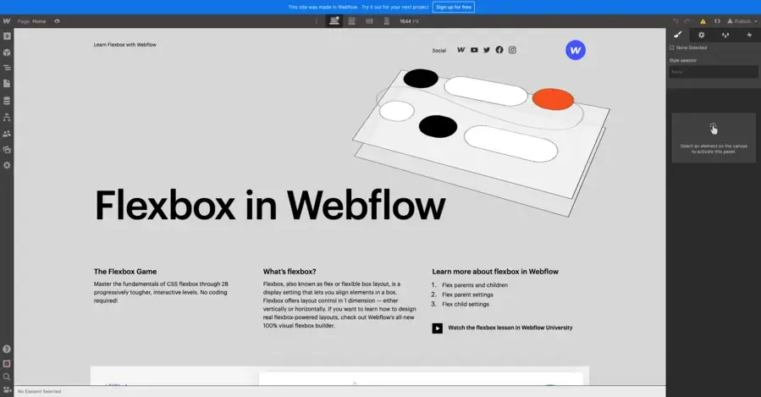Click Flex child settings list item
The image size is (761, 397).
[466, 304]
